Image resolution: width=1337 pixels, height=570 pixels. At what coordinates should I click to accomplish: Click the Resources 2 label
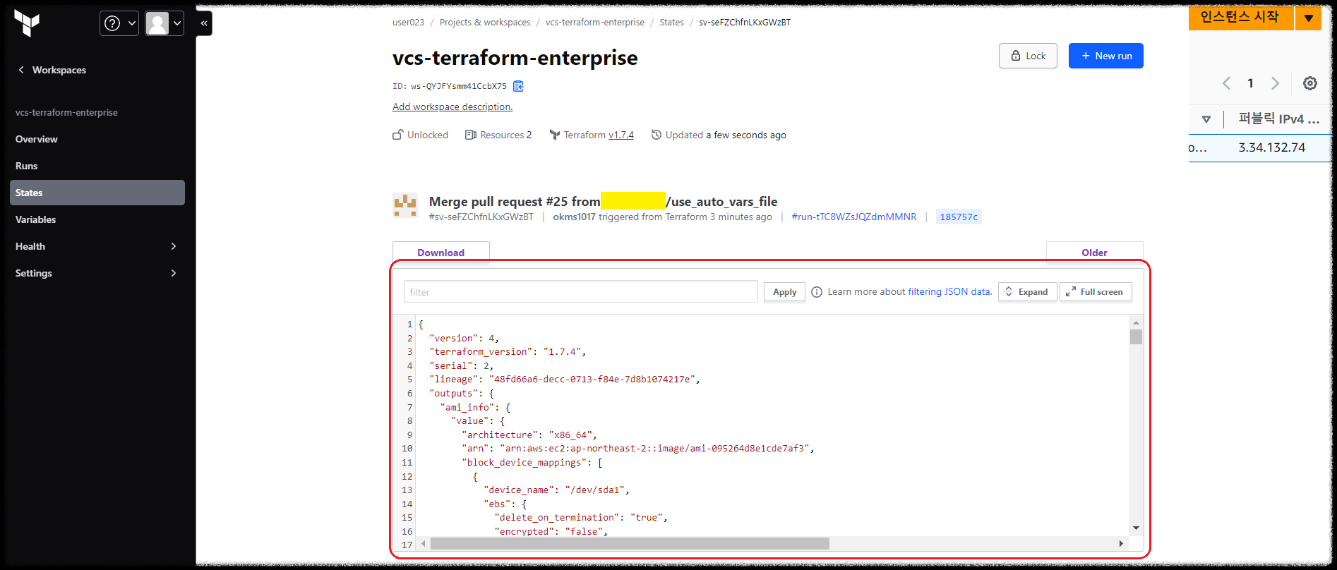click(x=498, y=135)
